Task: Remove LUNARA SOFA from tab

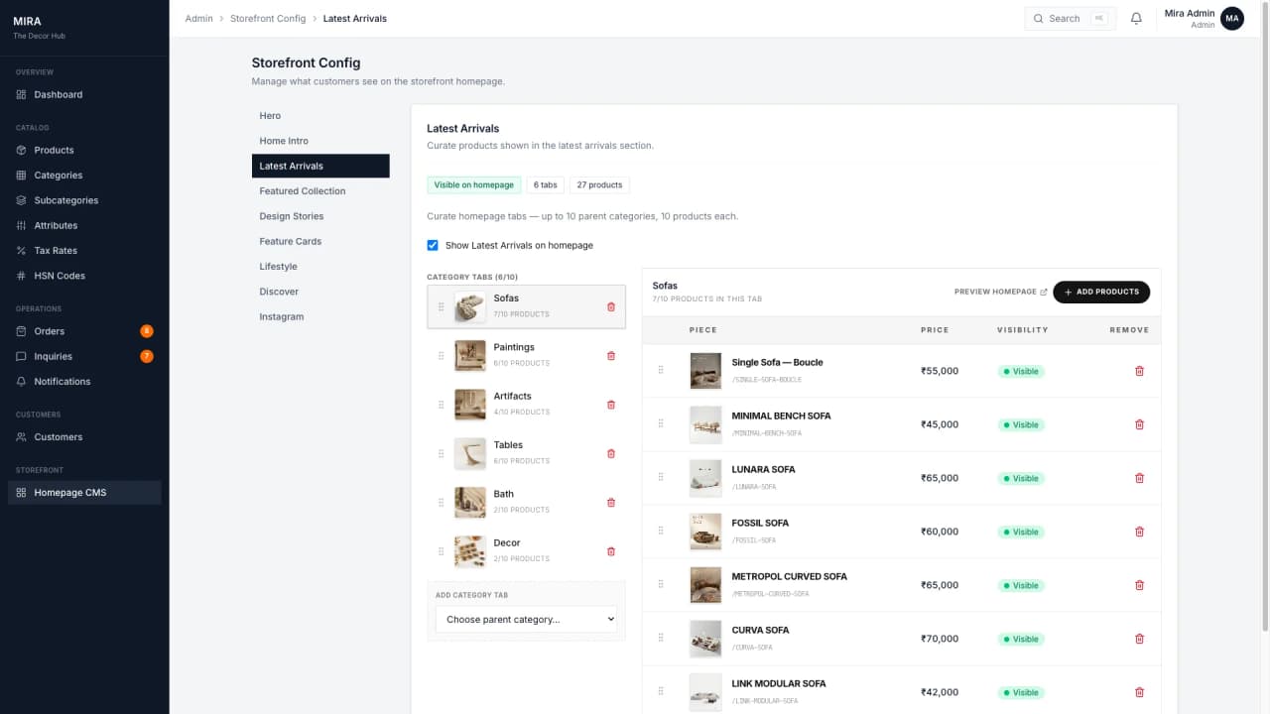Action: (1139, 478)
